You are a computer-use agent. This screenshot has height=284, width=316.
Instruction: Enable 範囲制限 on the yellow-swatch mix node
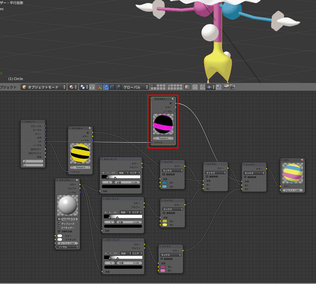(x=164, y=213)
